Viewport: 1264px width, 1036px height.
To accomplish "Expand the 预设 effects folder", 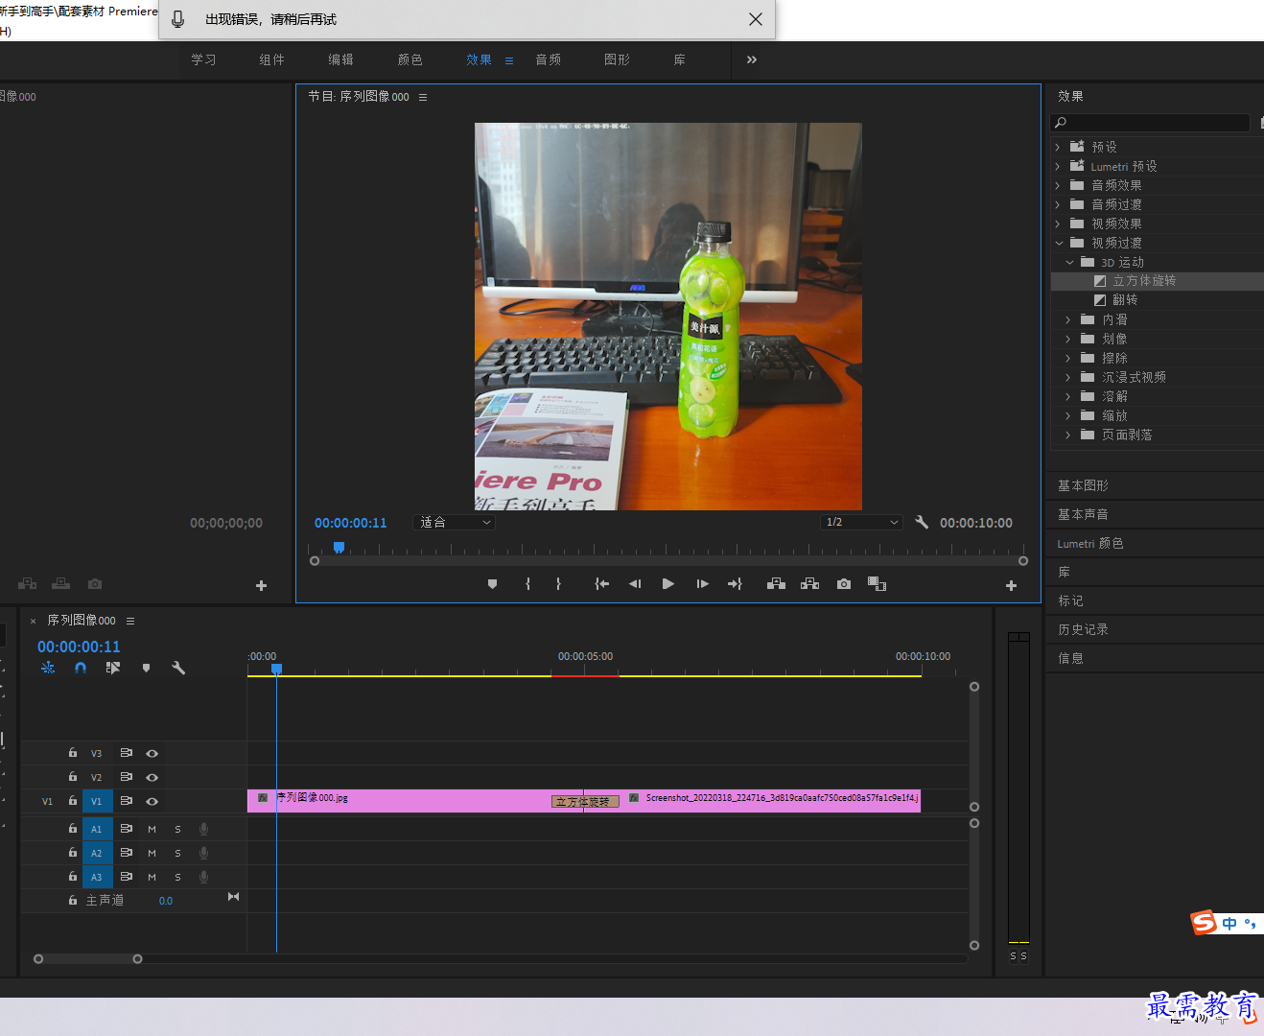I will (x=1058, y=147).
